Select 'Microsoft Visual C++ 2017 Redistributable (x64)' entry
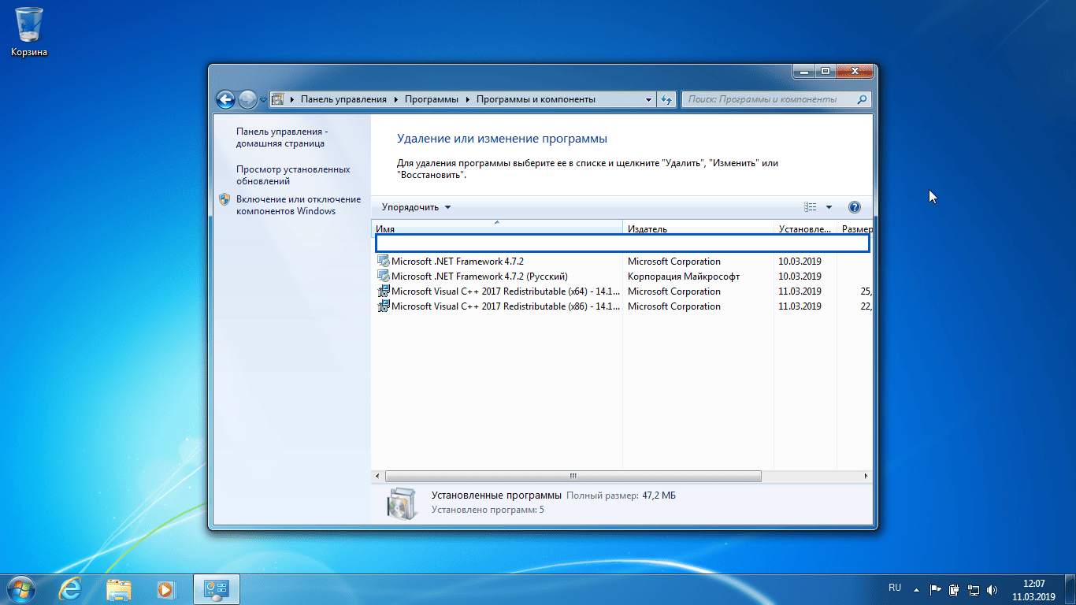The image size is (1076, 605). click(506, 291)
